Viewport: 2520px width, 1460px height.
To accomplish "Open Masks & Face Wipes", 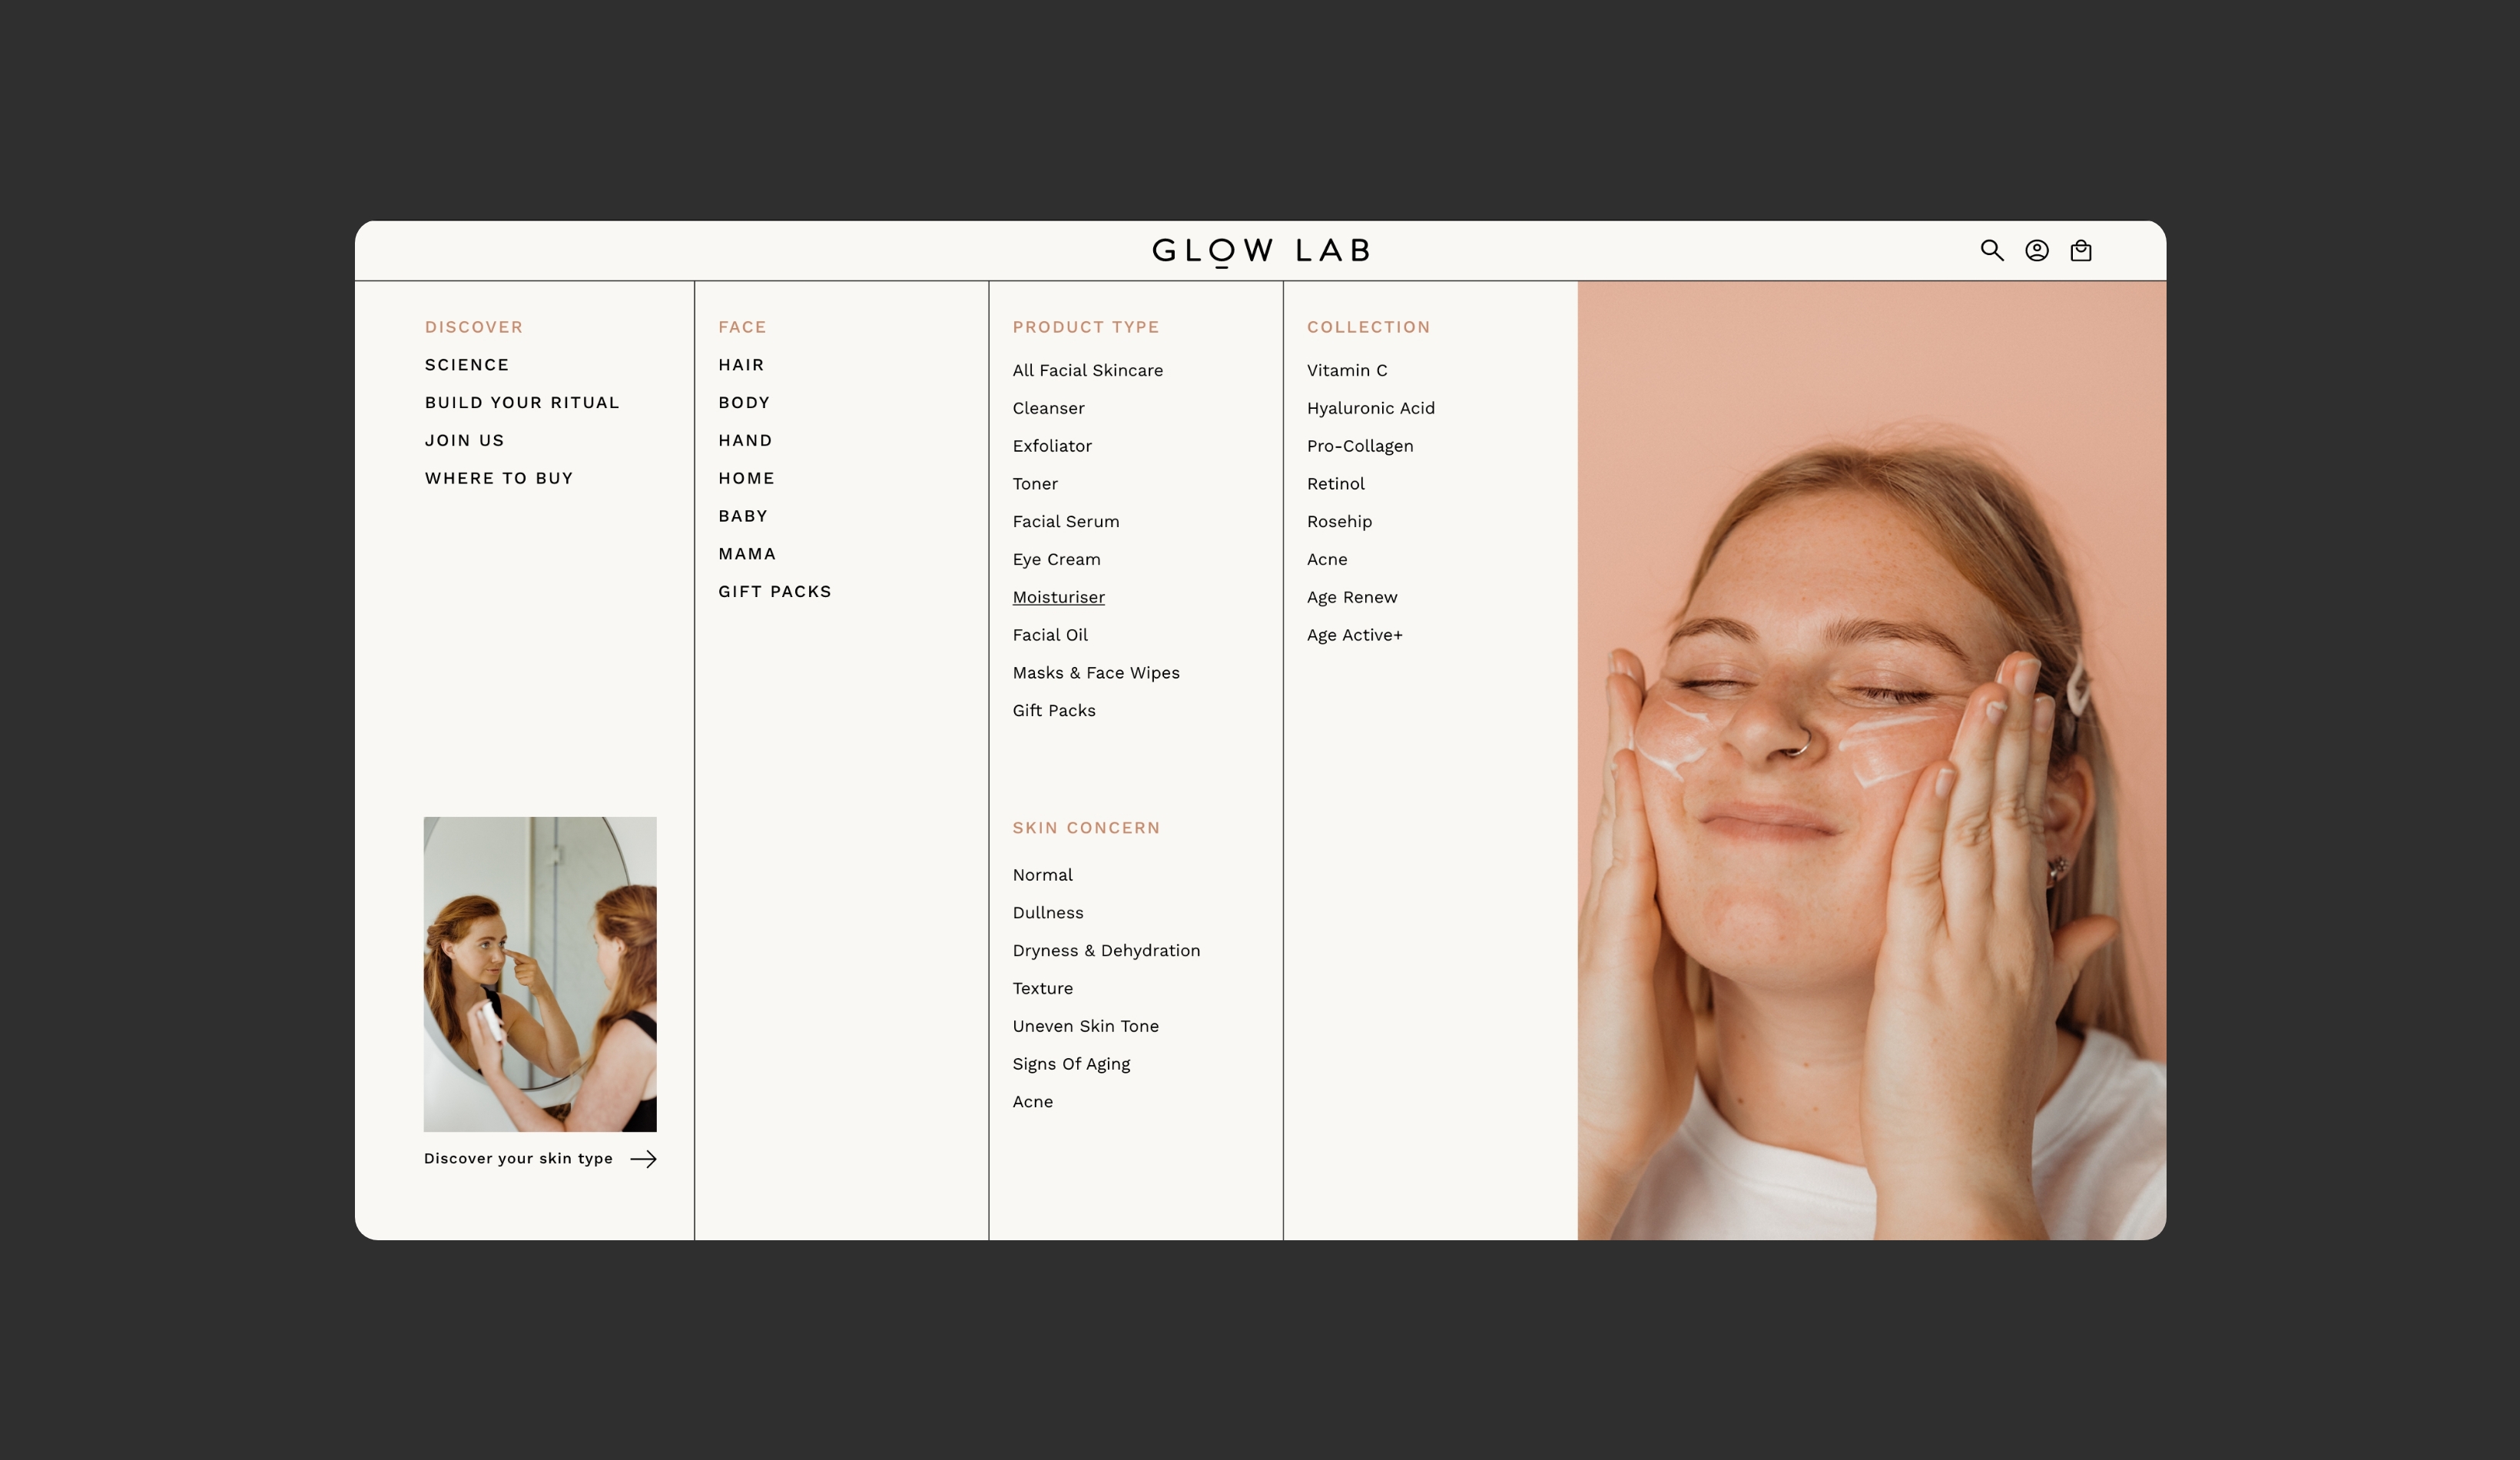I will pyautogui.click(x=1096, y=673).
